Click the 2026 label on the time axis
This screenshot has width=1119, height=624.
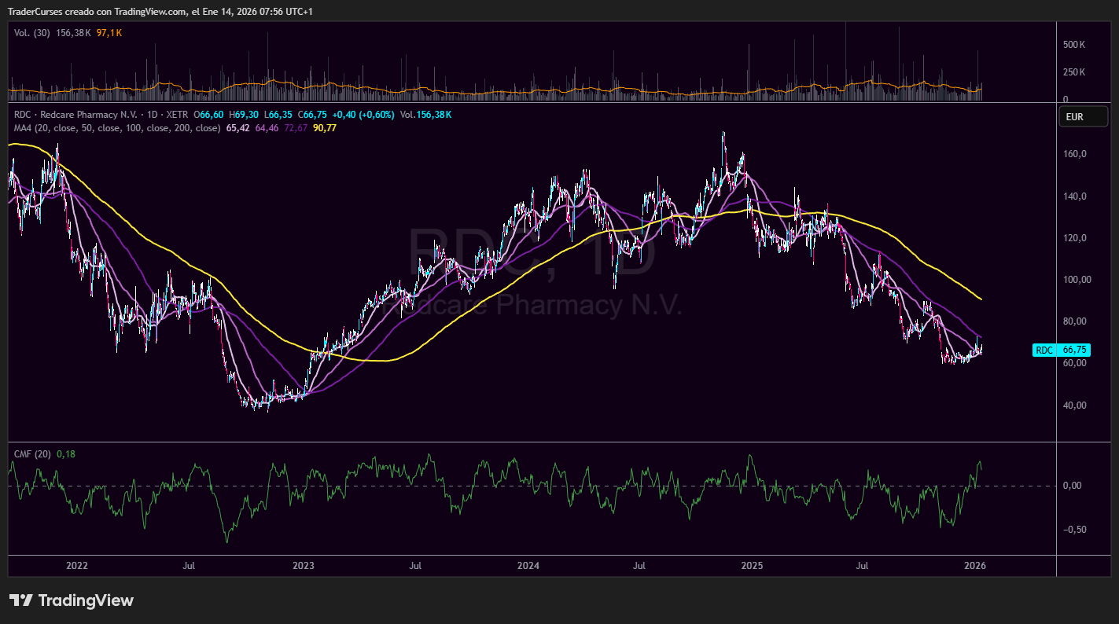click(x=976, y=565)
